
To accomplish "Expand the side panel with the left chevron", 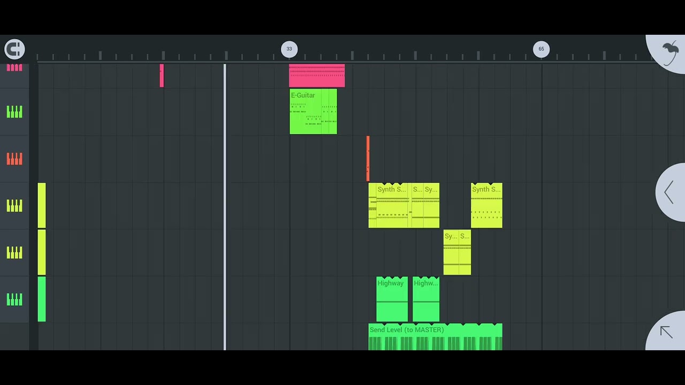I will point(671,192).
